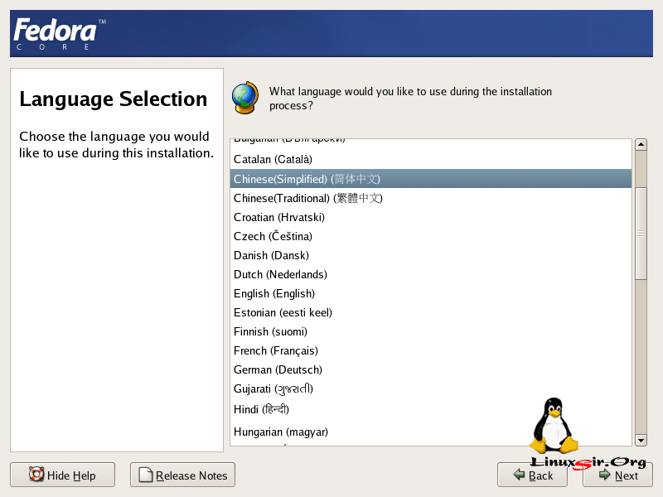Choose Hungarian (magyar) from the list
This screenshot has height=497, width=663.
tap(431, 432)
